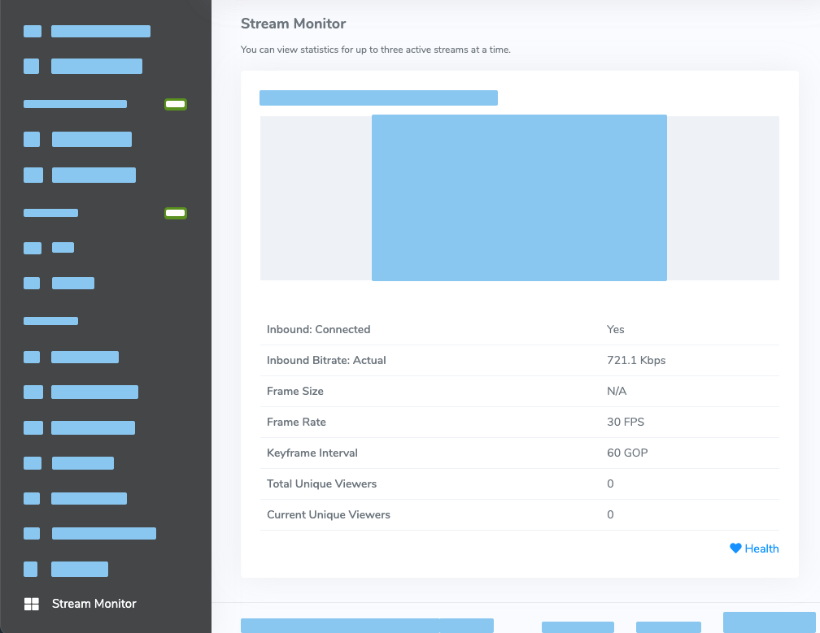The width and height of the screenshot is (820, 633).
Task: Click the Inbound Bitrate: Actual label
Action: 326,360
